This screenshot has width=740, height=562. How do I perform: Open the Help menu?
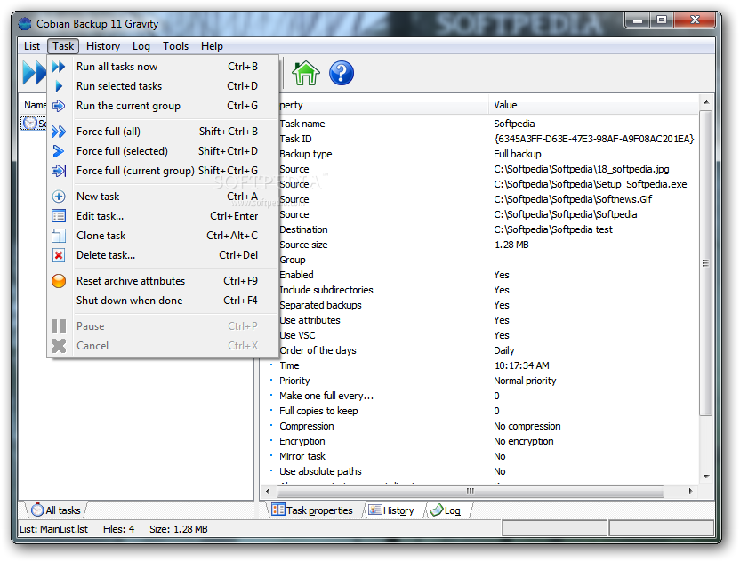click(212, 46)
